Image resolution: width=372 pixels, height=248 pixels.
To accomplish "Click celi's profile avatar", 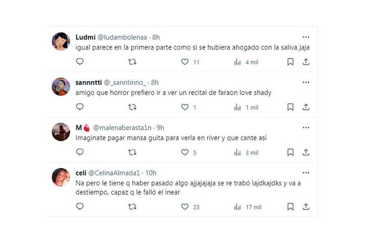I will [61, 177].
